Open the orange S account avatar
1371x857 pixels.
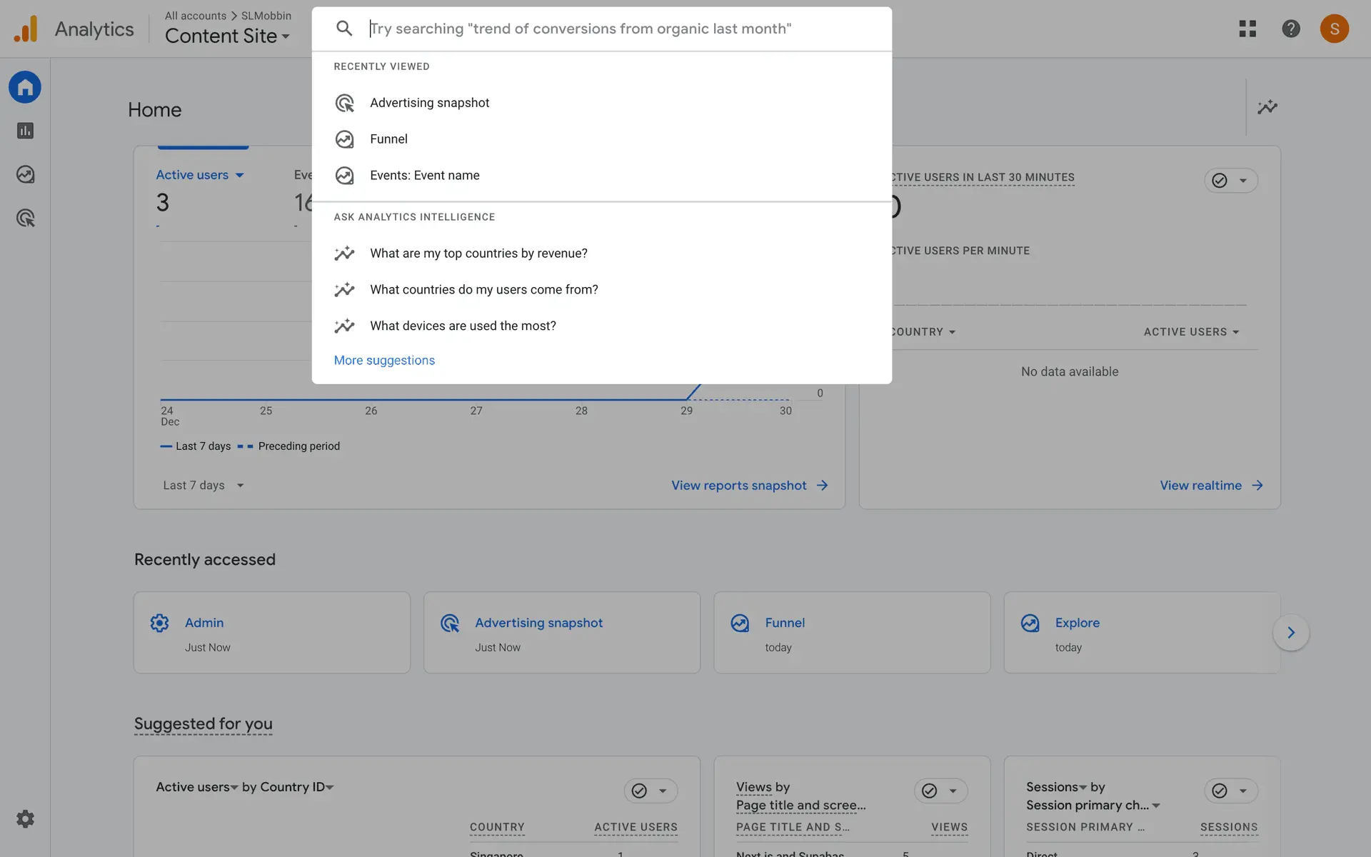point(1334,29)
